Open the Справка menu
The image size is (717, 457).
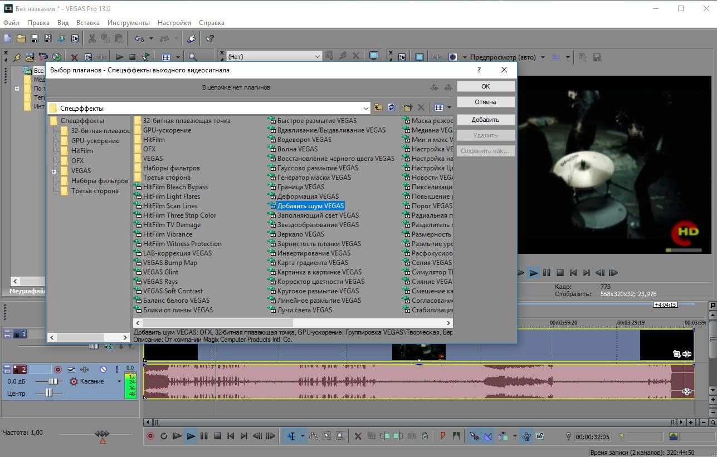[212, 23]
